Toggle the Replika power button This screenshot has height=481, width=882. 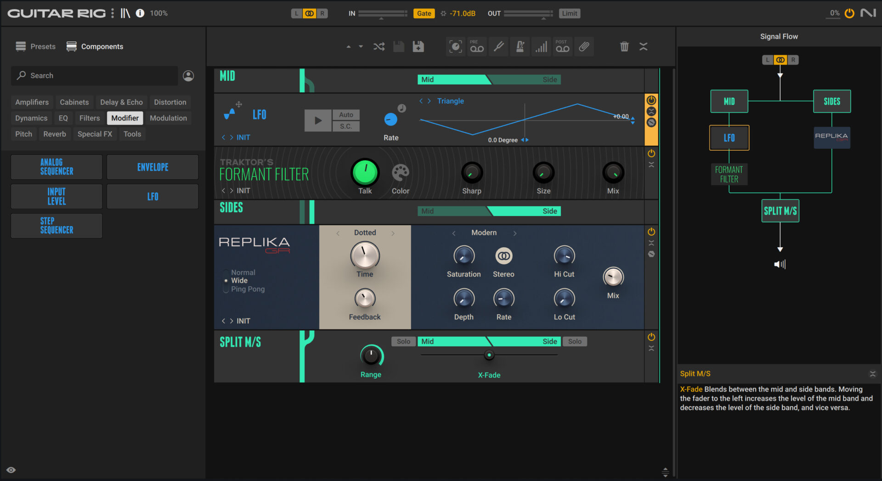[x=651, y=232]
